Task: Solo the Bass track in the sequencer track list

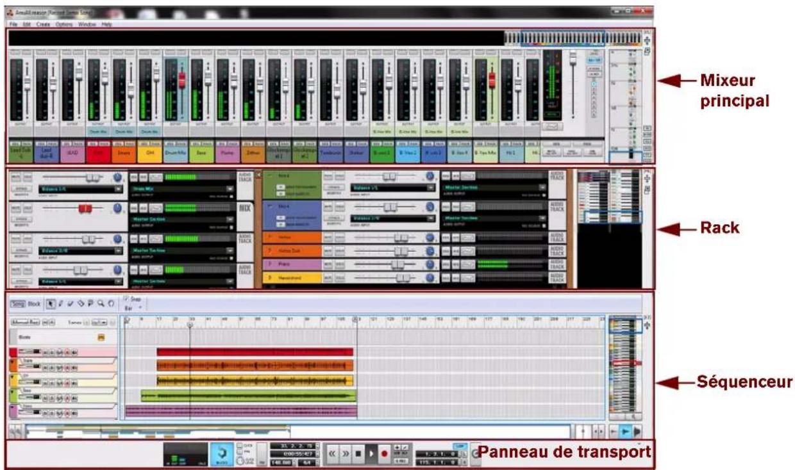Action: 53,397
